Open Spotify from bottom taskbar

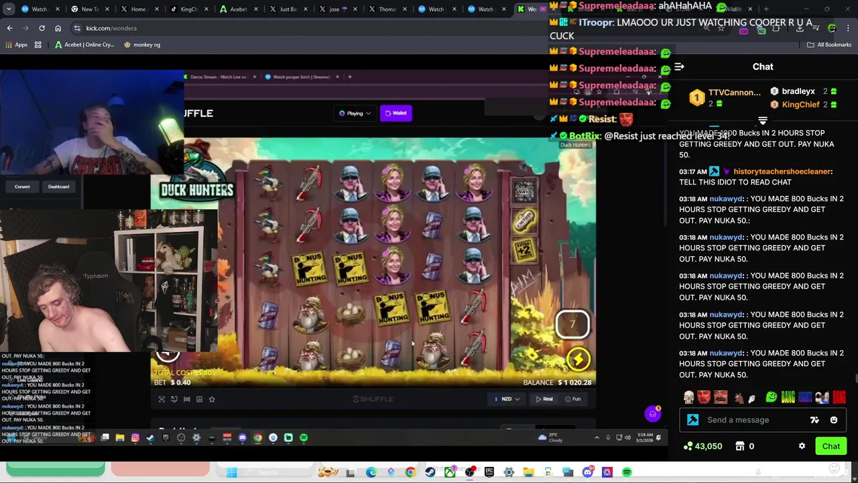627,472
